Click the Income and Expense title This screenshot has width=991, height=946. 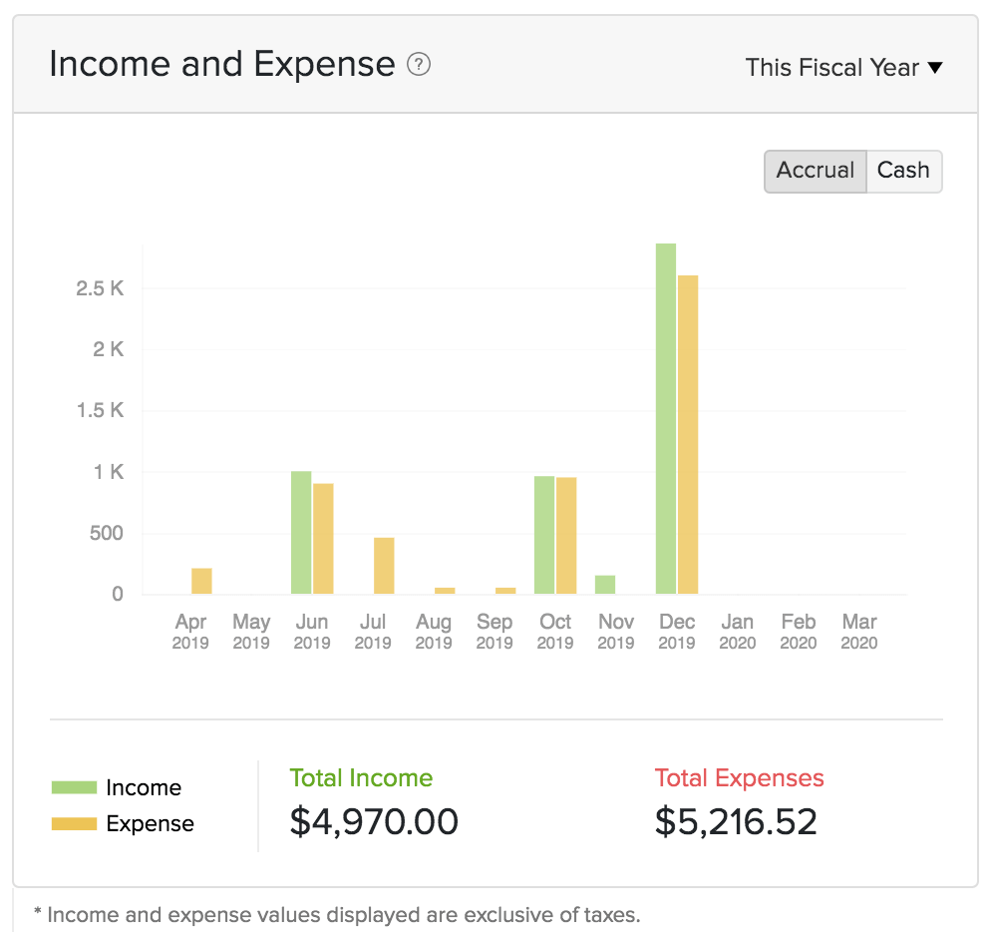coord(221,65)
